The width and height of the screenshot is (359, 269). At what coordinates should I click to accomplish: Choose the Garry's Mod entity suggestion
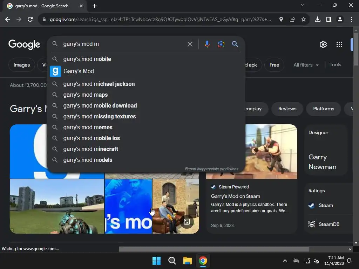pos(146,71)
